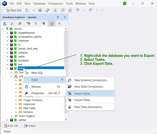This screenshot has width=157, height=134.
Task: Open the Comparison menu
Action: (55, 4)
